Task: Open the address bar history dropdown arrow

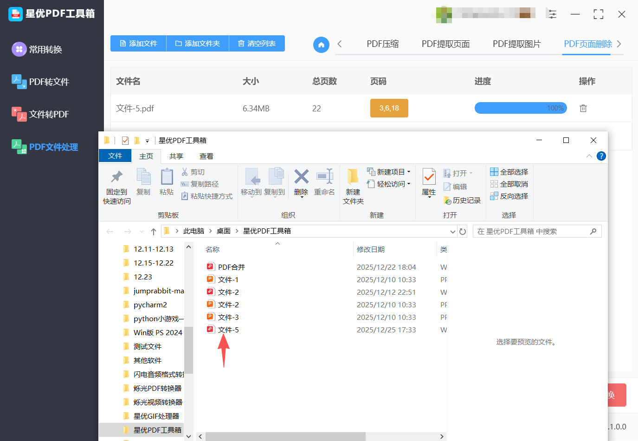Action: (x=452, y=231)
